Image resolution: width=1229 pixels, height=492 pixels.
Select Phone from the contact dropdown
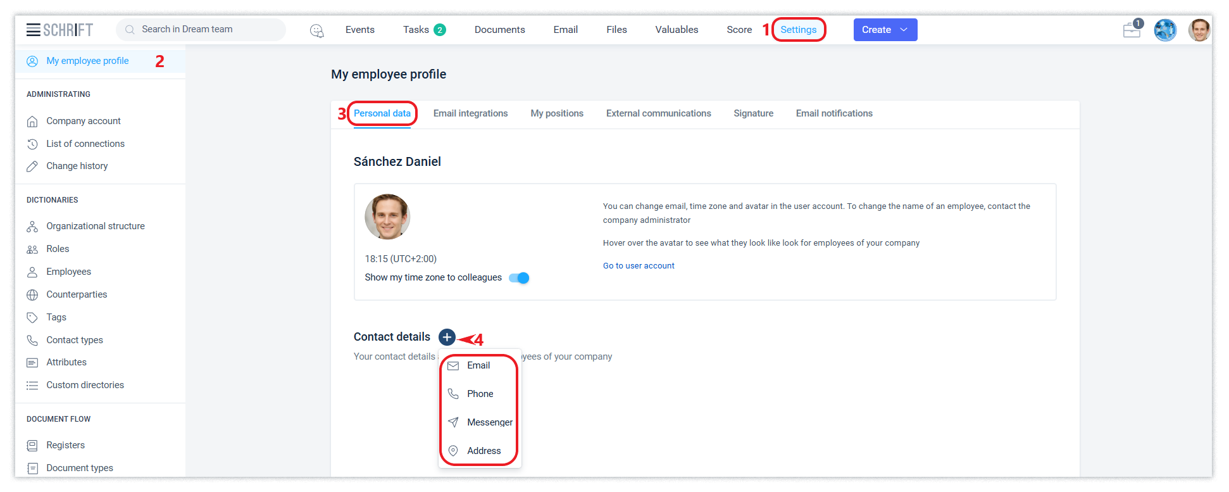tap(480, 394)
